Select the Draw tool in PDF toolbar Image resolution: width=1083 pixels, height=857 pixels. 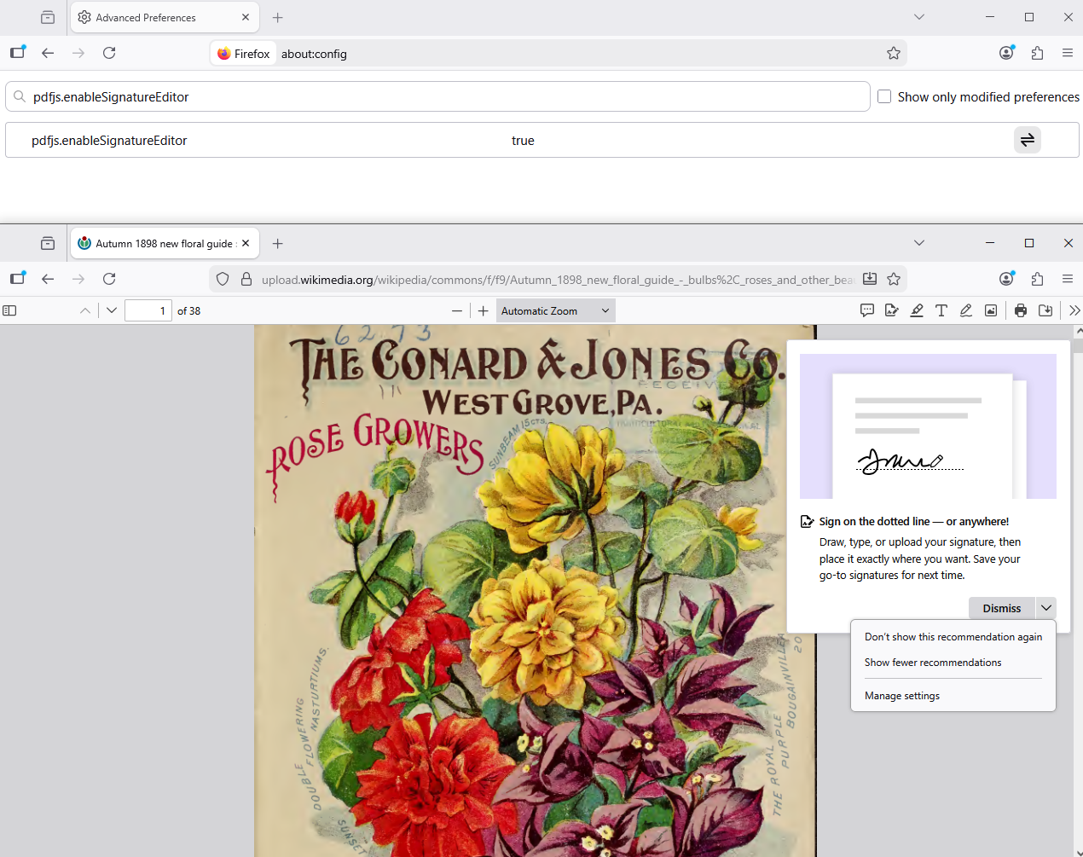[966, 310]
